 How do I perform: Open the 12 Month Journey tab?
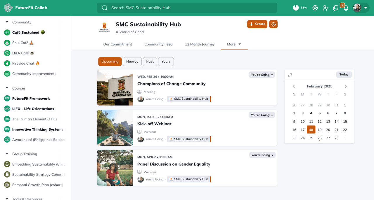(200, 44)
